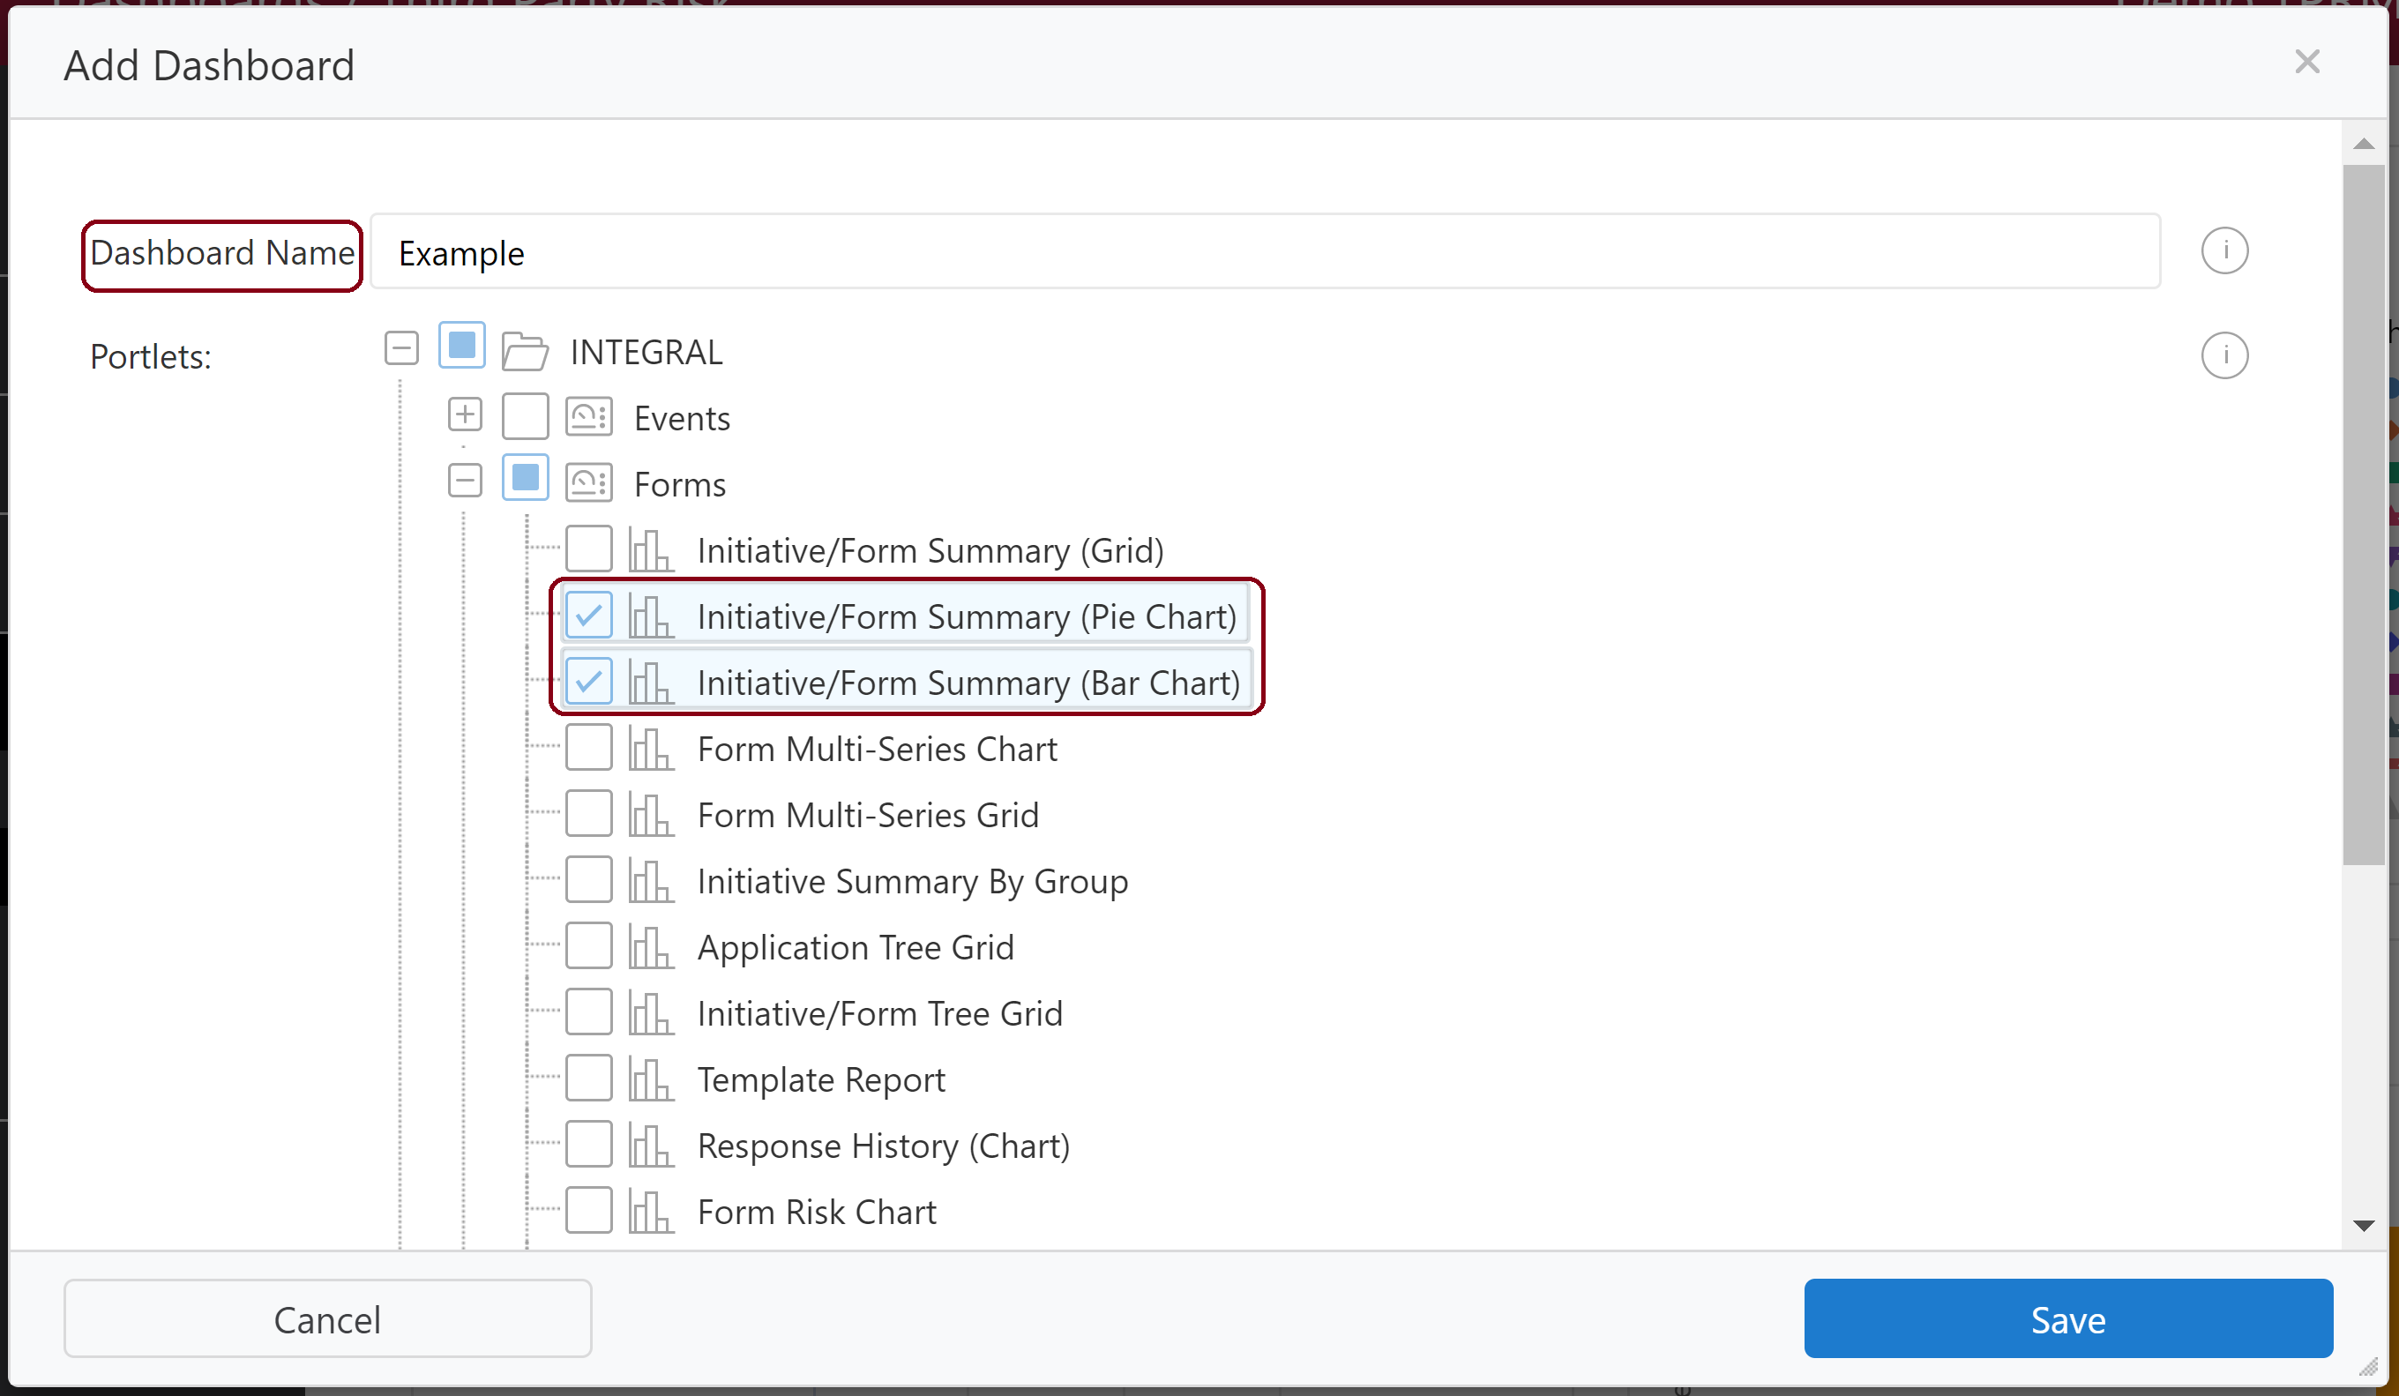Collapse the INTEGRAL tree node
The height and width of the screenshot is (1396, 2399).
401,347
